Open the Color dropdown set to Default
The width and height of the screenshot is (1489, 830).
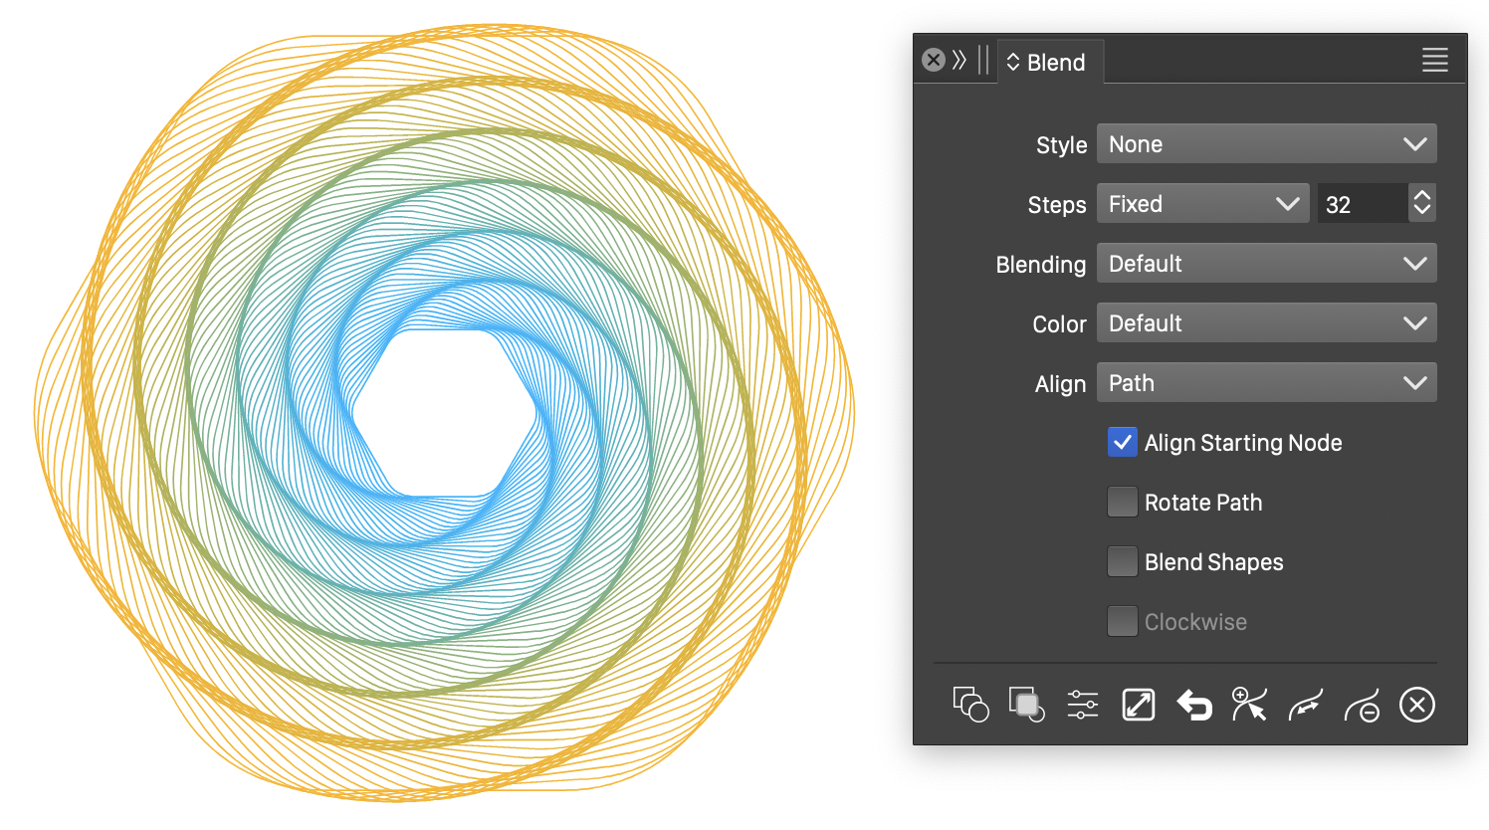pyautogui.click(x=1266, y=323)
